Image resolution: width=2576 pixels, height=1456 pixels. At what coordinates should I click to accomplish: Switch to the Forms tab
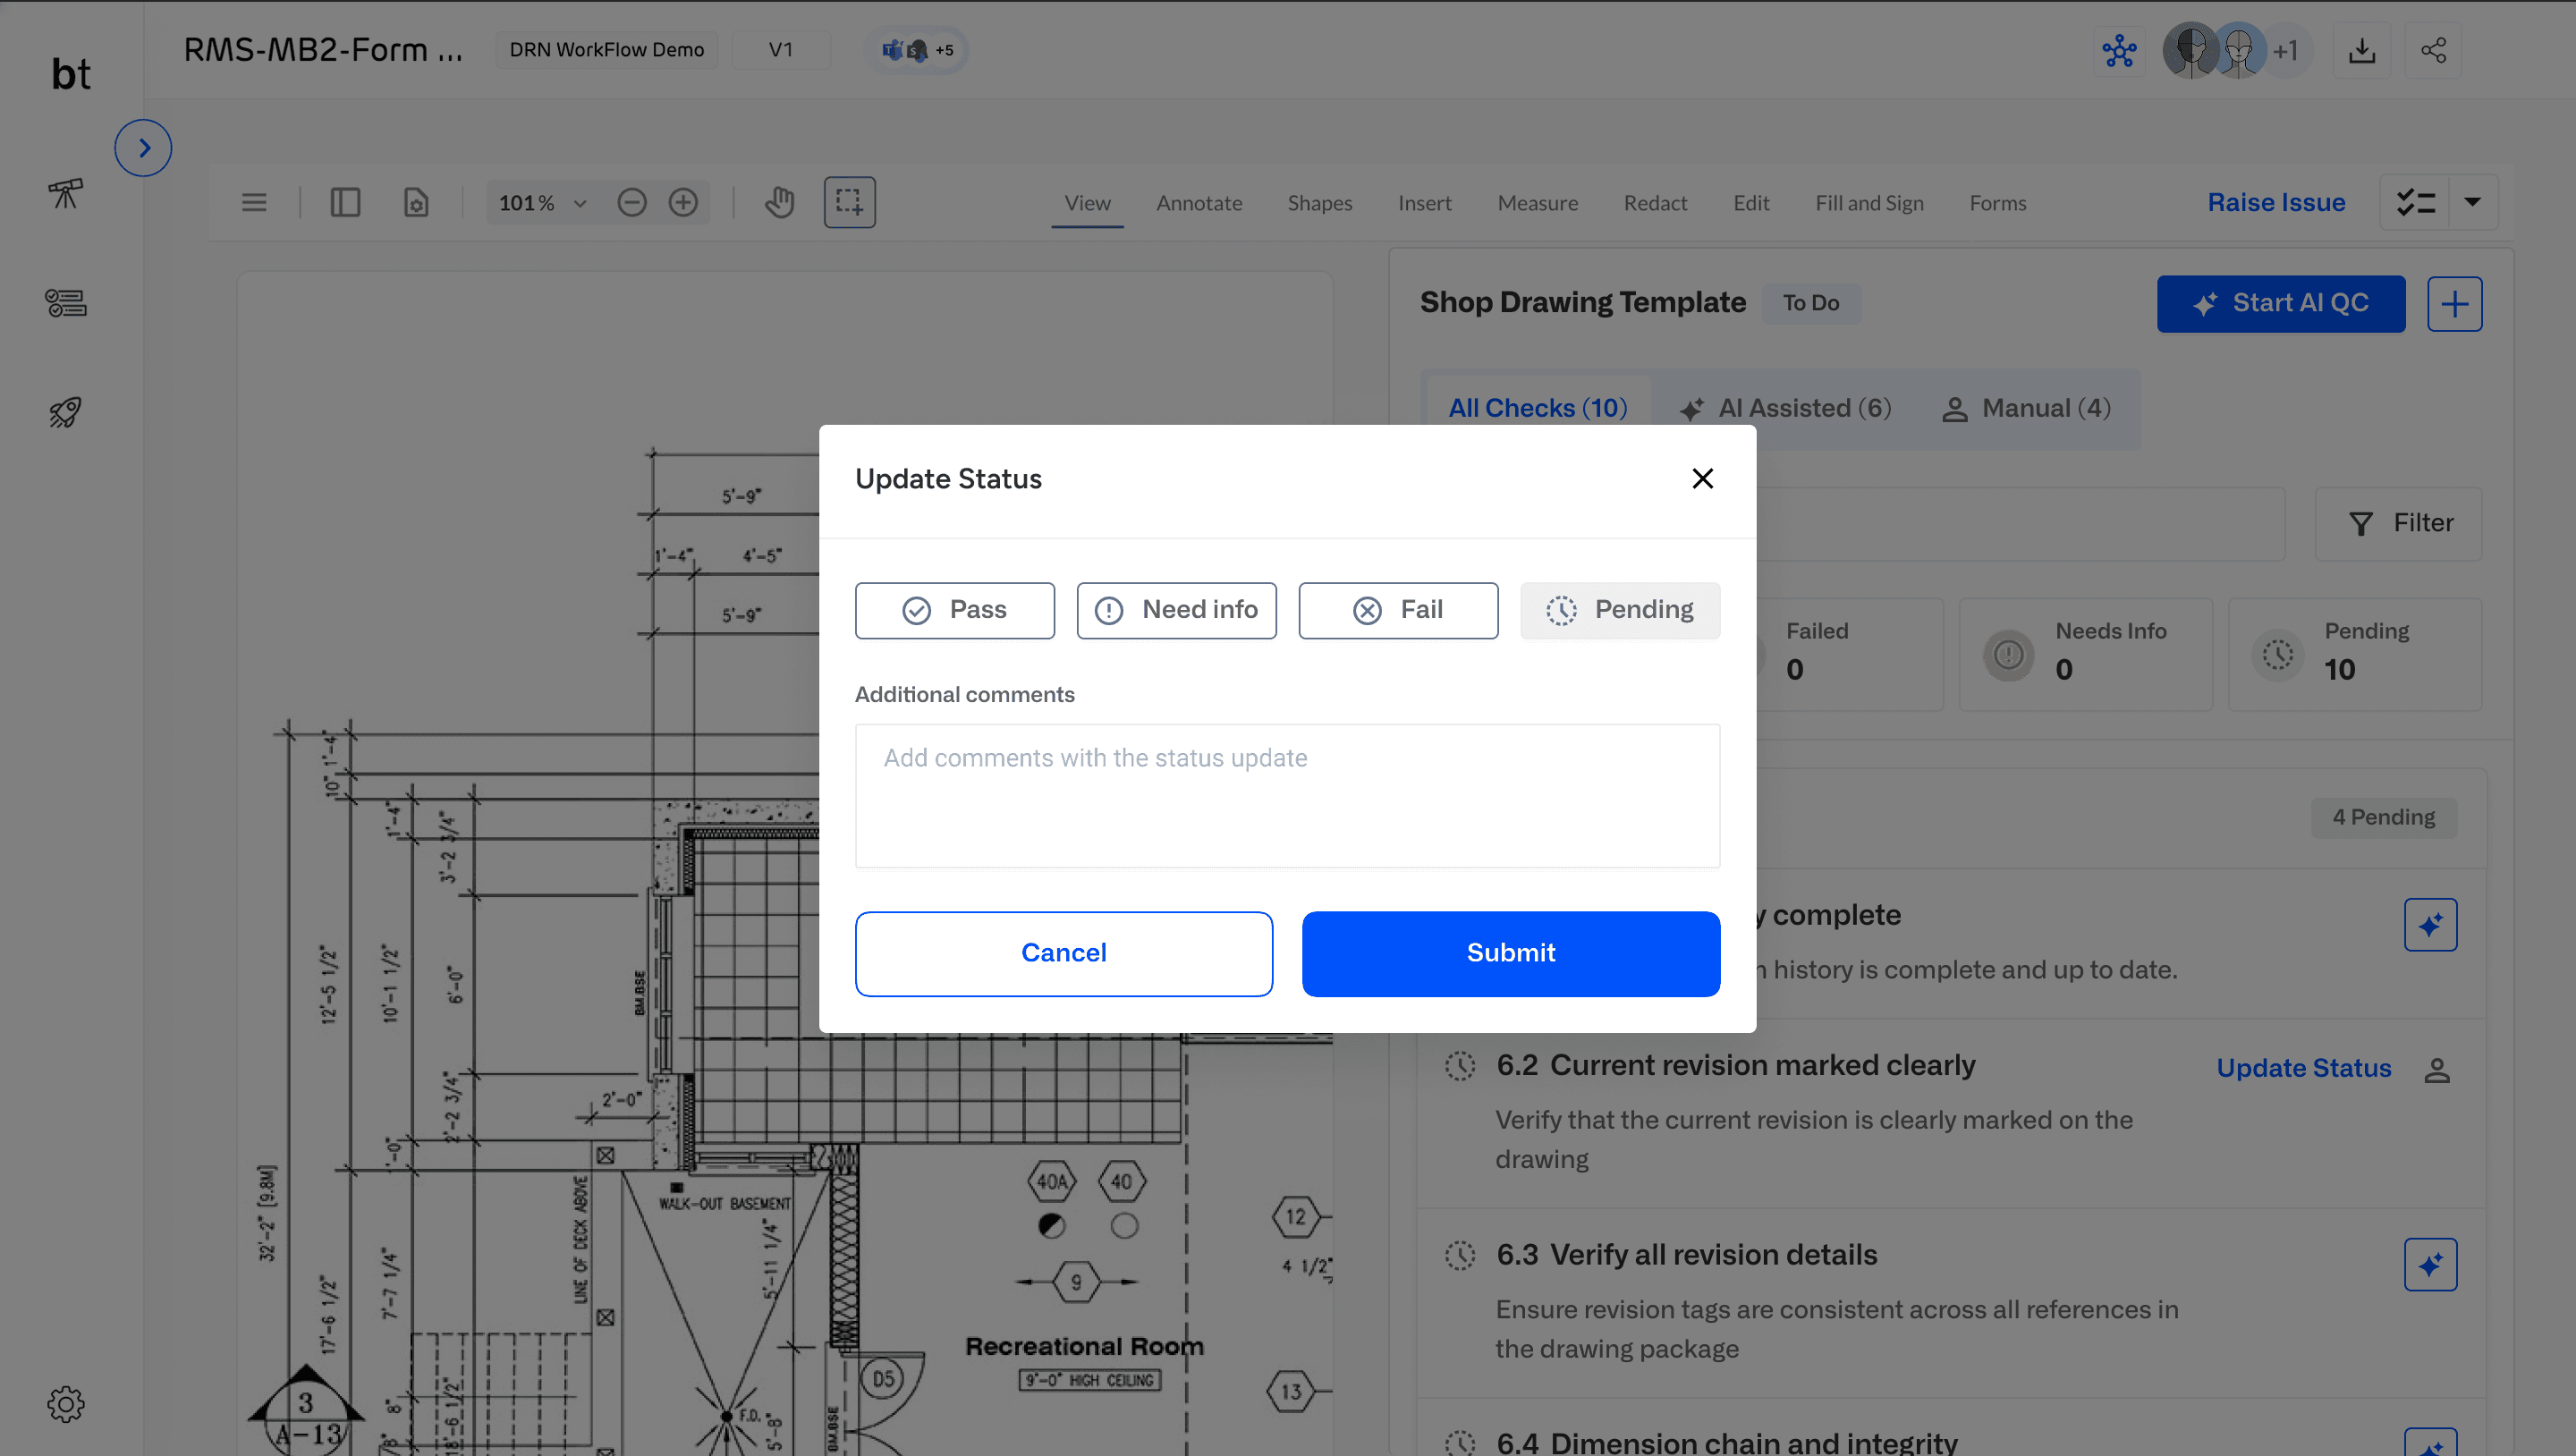[1998, 203]
